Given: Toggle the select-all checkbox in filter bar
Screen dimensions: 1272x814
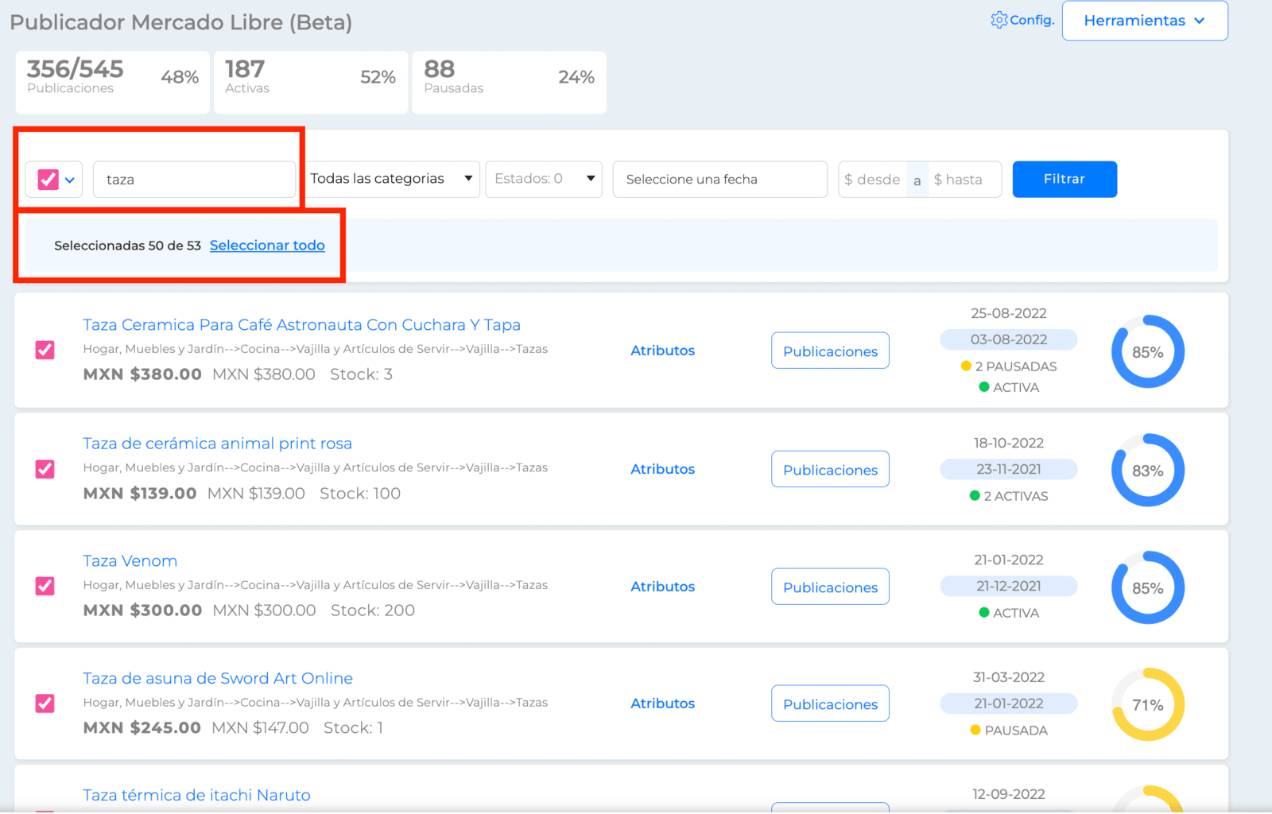Looking at the screenshot, I should pos(48,180).
